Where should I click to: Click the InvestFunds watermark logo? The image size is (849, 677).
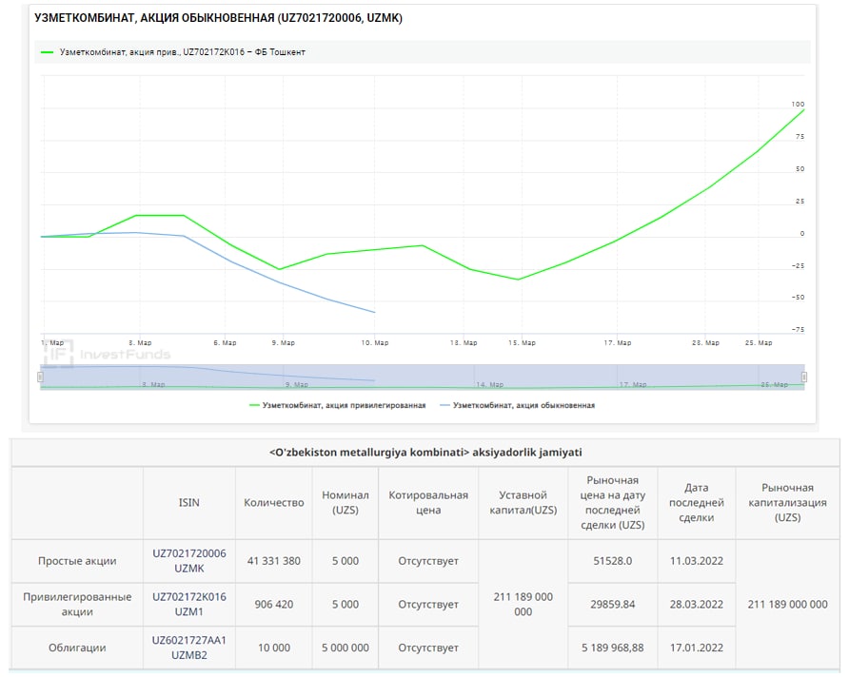(105, 354)
